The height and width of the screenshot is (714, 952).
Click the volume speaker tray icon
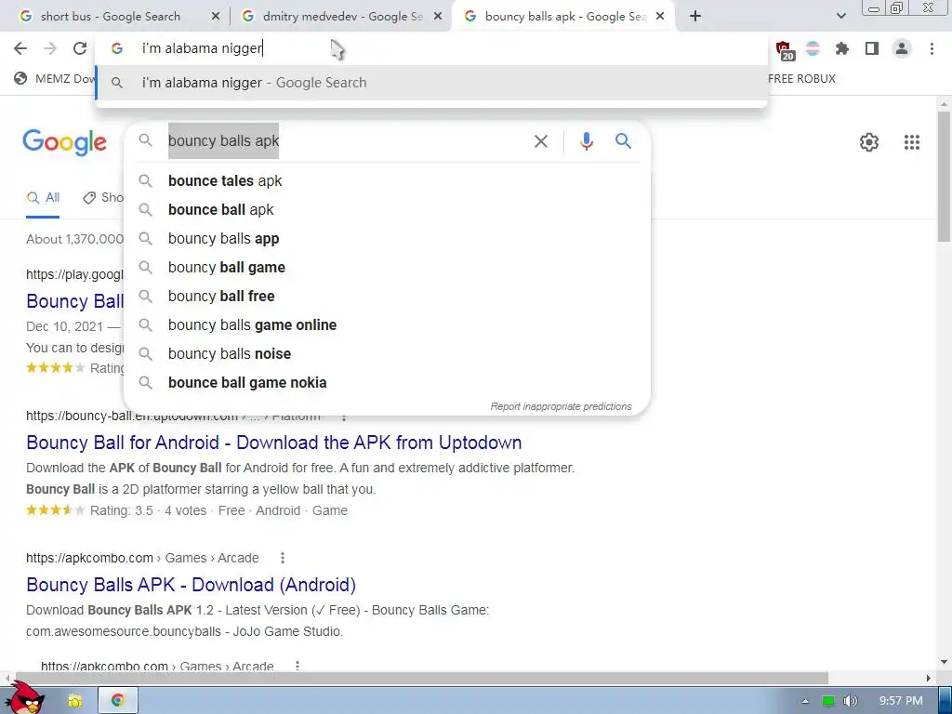[x=850, y=701]
